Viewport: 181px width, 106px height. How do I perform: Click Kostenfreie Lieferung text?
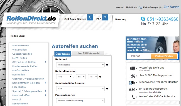[x=151, y=68]
